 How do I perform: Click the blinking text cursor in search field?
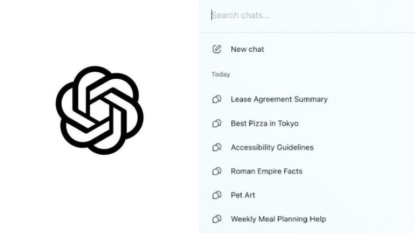tap(211, 15)
